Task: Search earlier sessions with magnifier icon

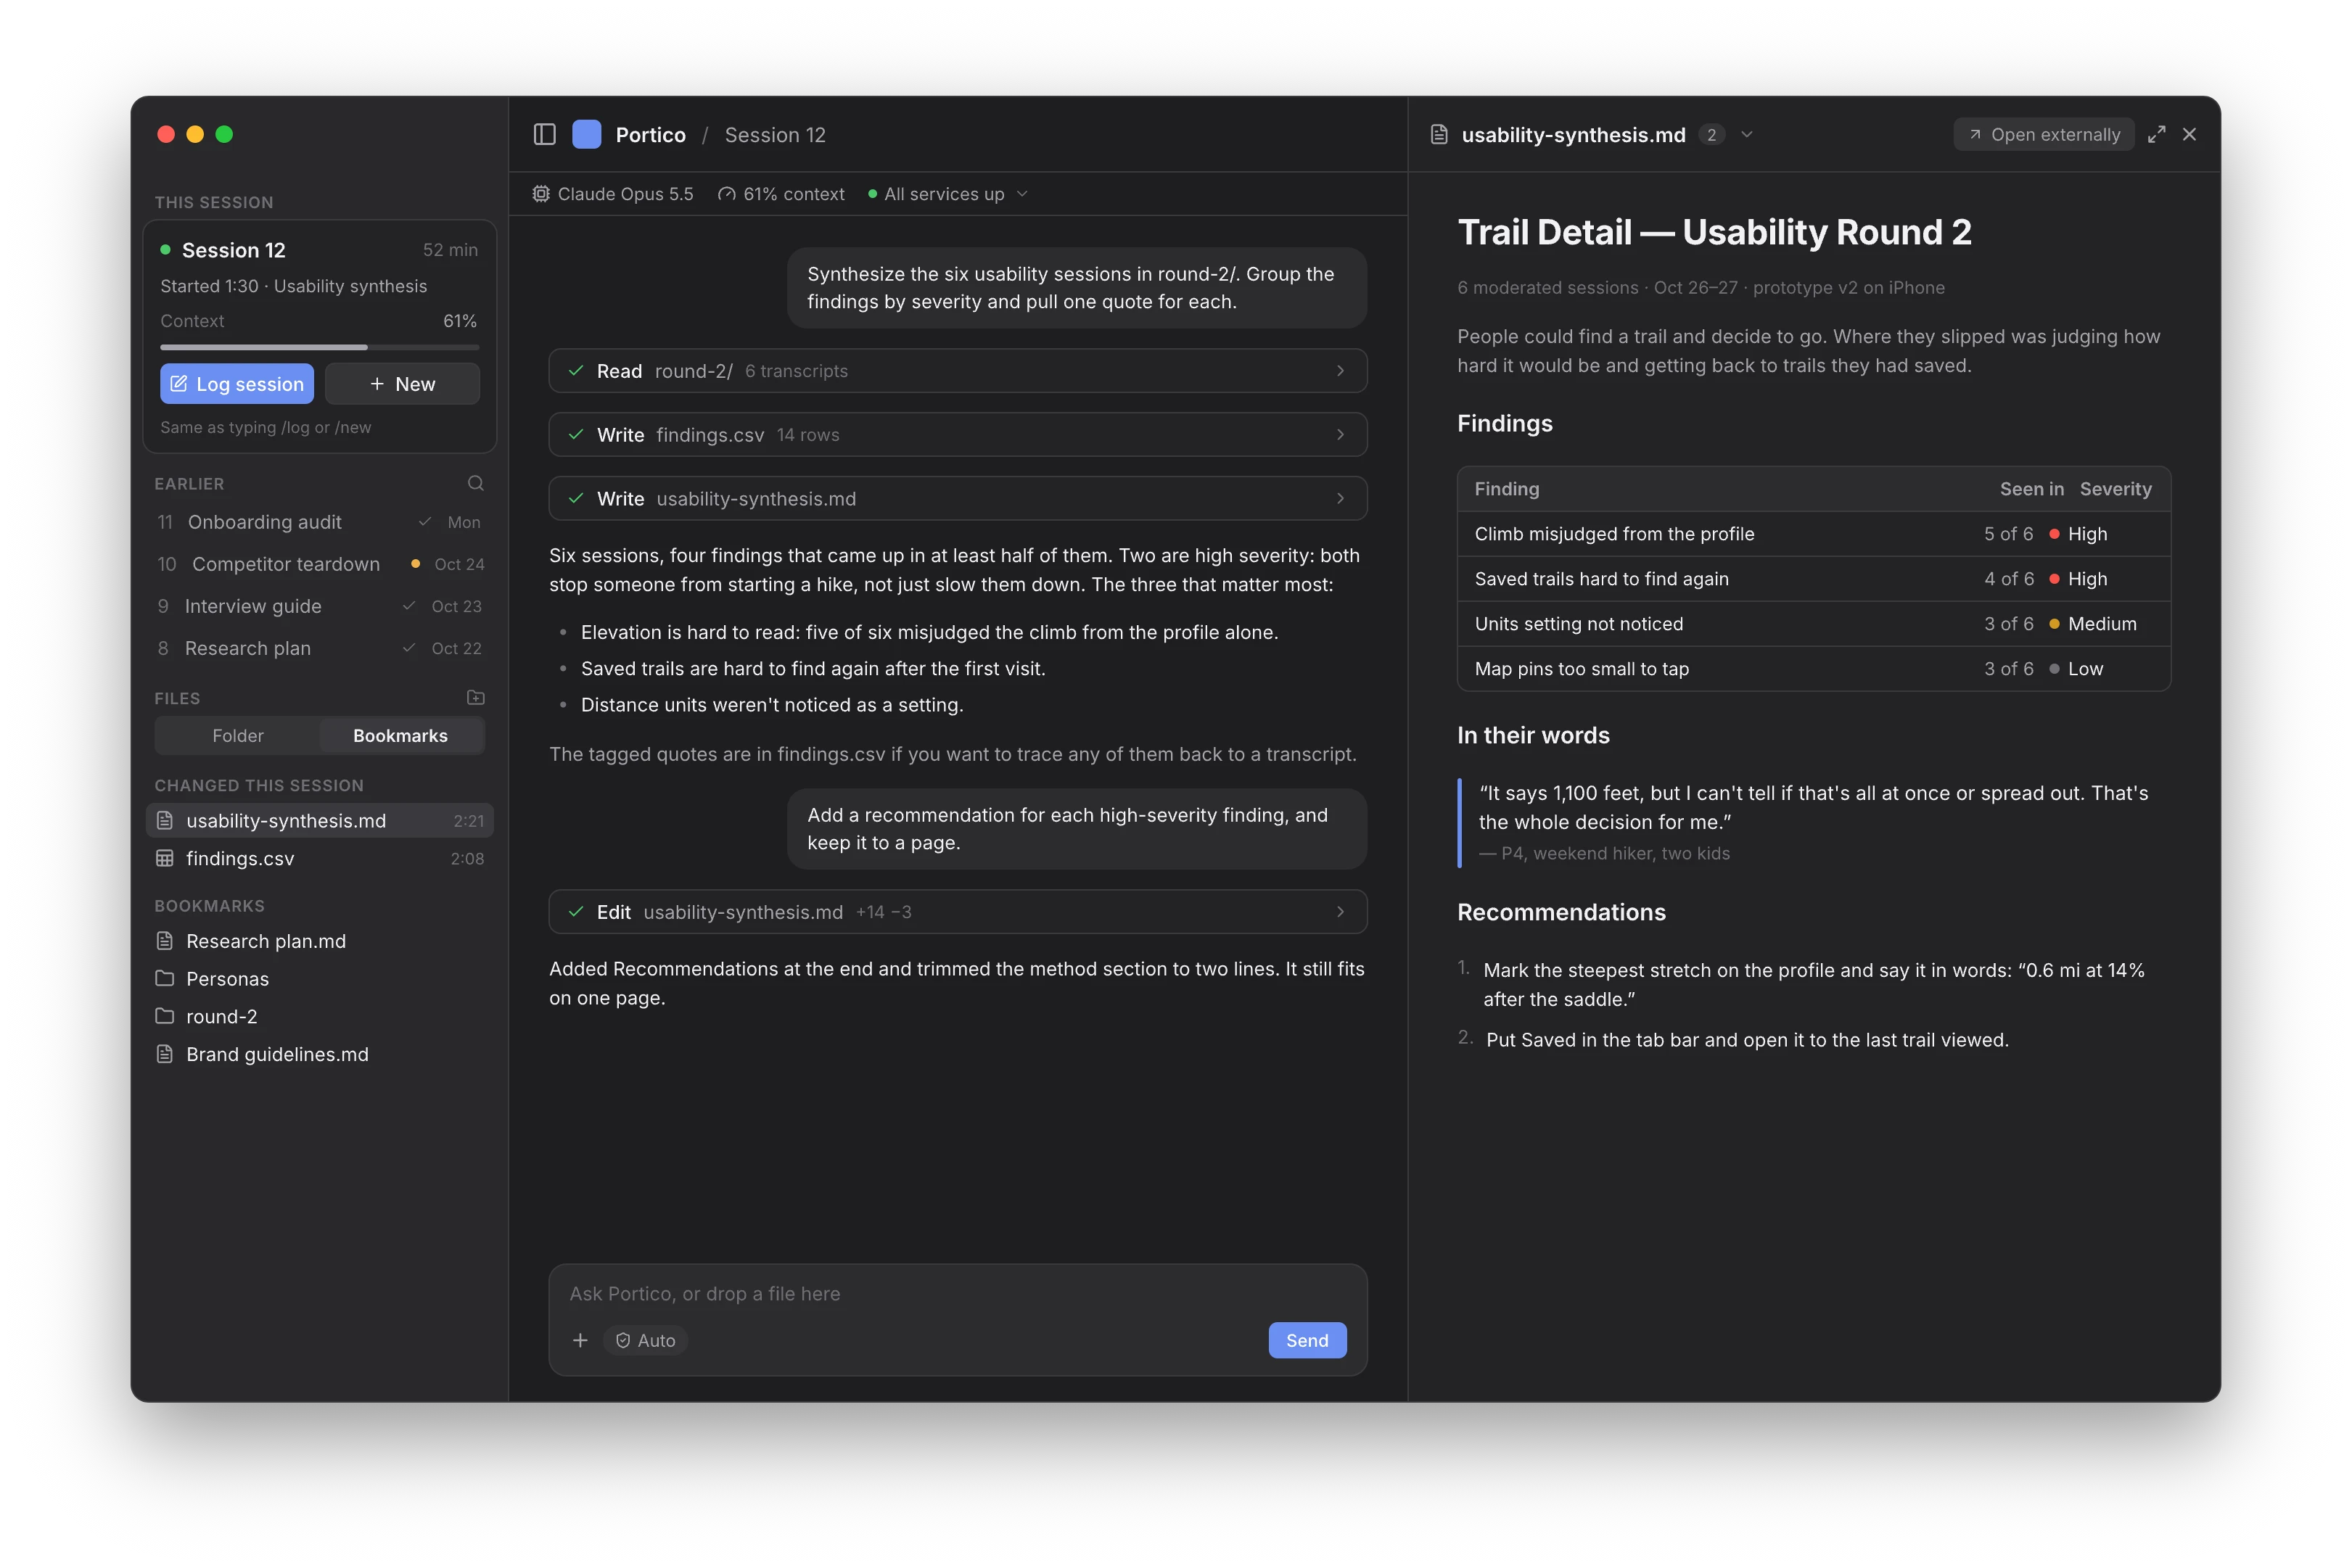Action: [x=476, y=483]
